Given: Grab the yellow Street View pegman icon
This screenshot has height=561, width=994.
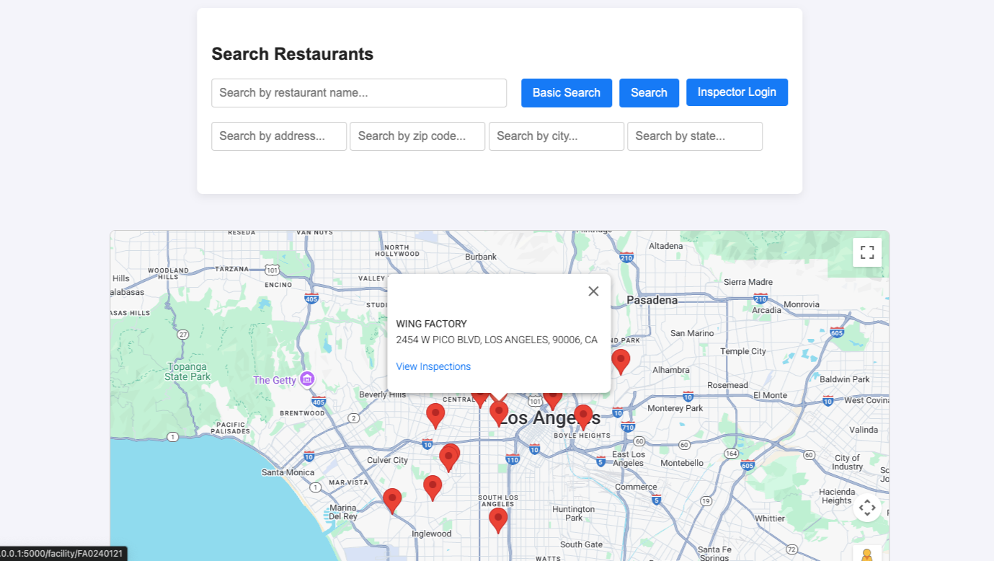Looking at the screenshot, I should pyautogui.click(x=867, y=555).
